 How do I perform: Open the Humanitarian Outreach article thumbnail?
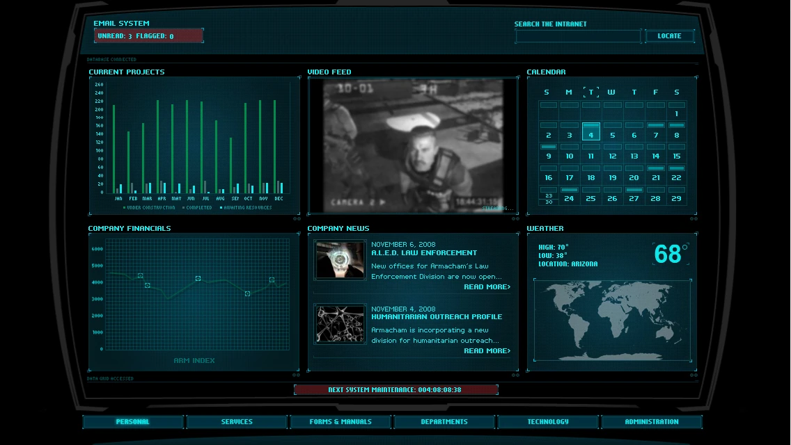pyautogui.click(x=339, y=324)
